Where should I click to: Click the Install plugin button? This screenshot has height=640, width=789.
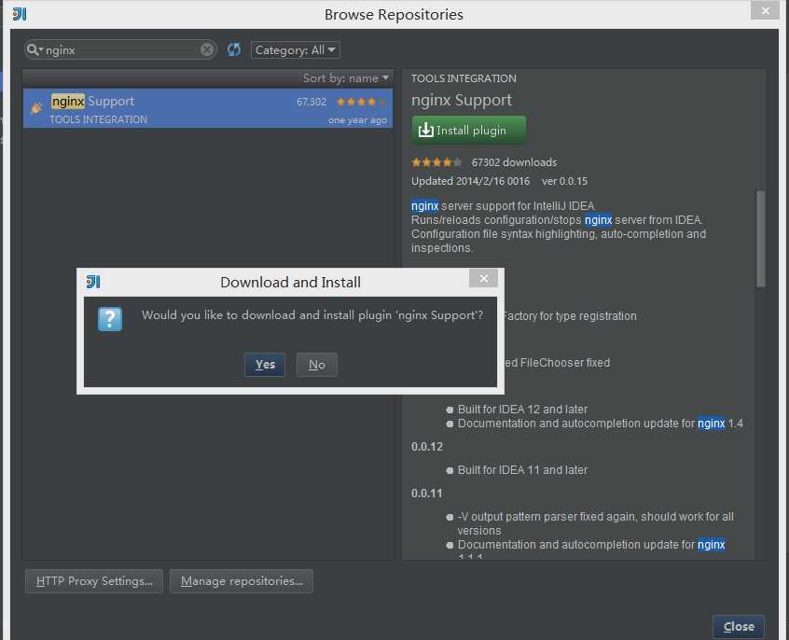469,130
